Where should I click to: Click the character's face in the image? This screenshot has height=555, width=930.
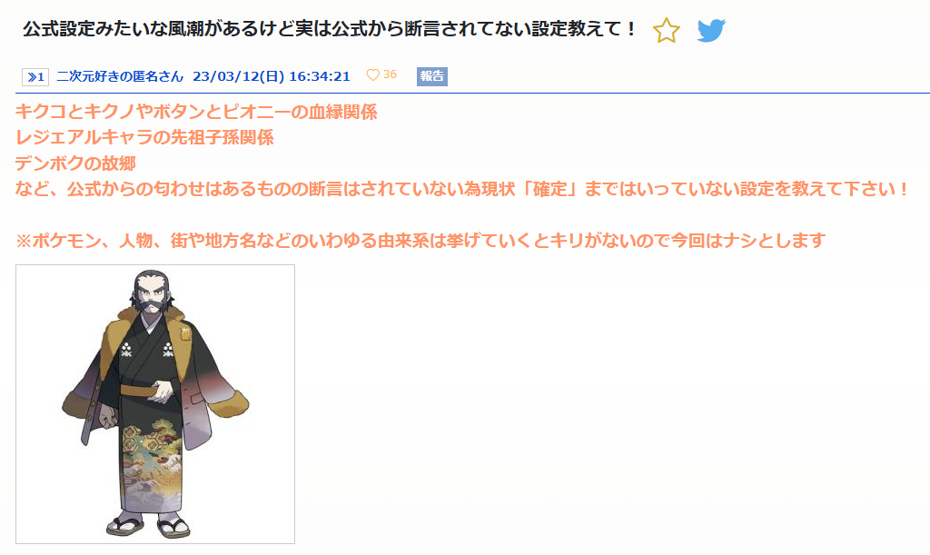pos(153,294)
